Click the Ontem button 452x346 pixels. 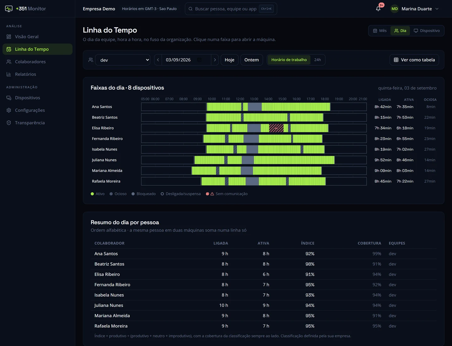pos(252,60)
